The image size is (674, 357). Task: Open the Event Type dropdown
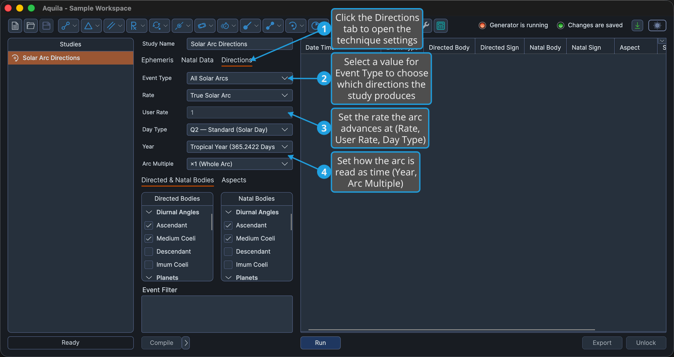click(x=239, y=78)
